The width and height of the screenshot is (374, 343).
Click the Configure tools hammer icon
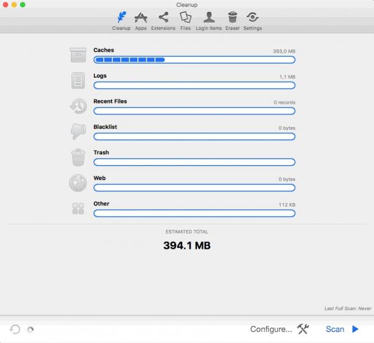tap(303, 329)
